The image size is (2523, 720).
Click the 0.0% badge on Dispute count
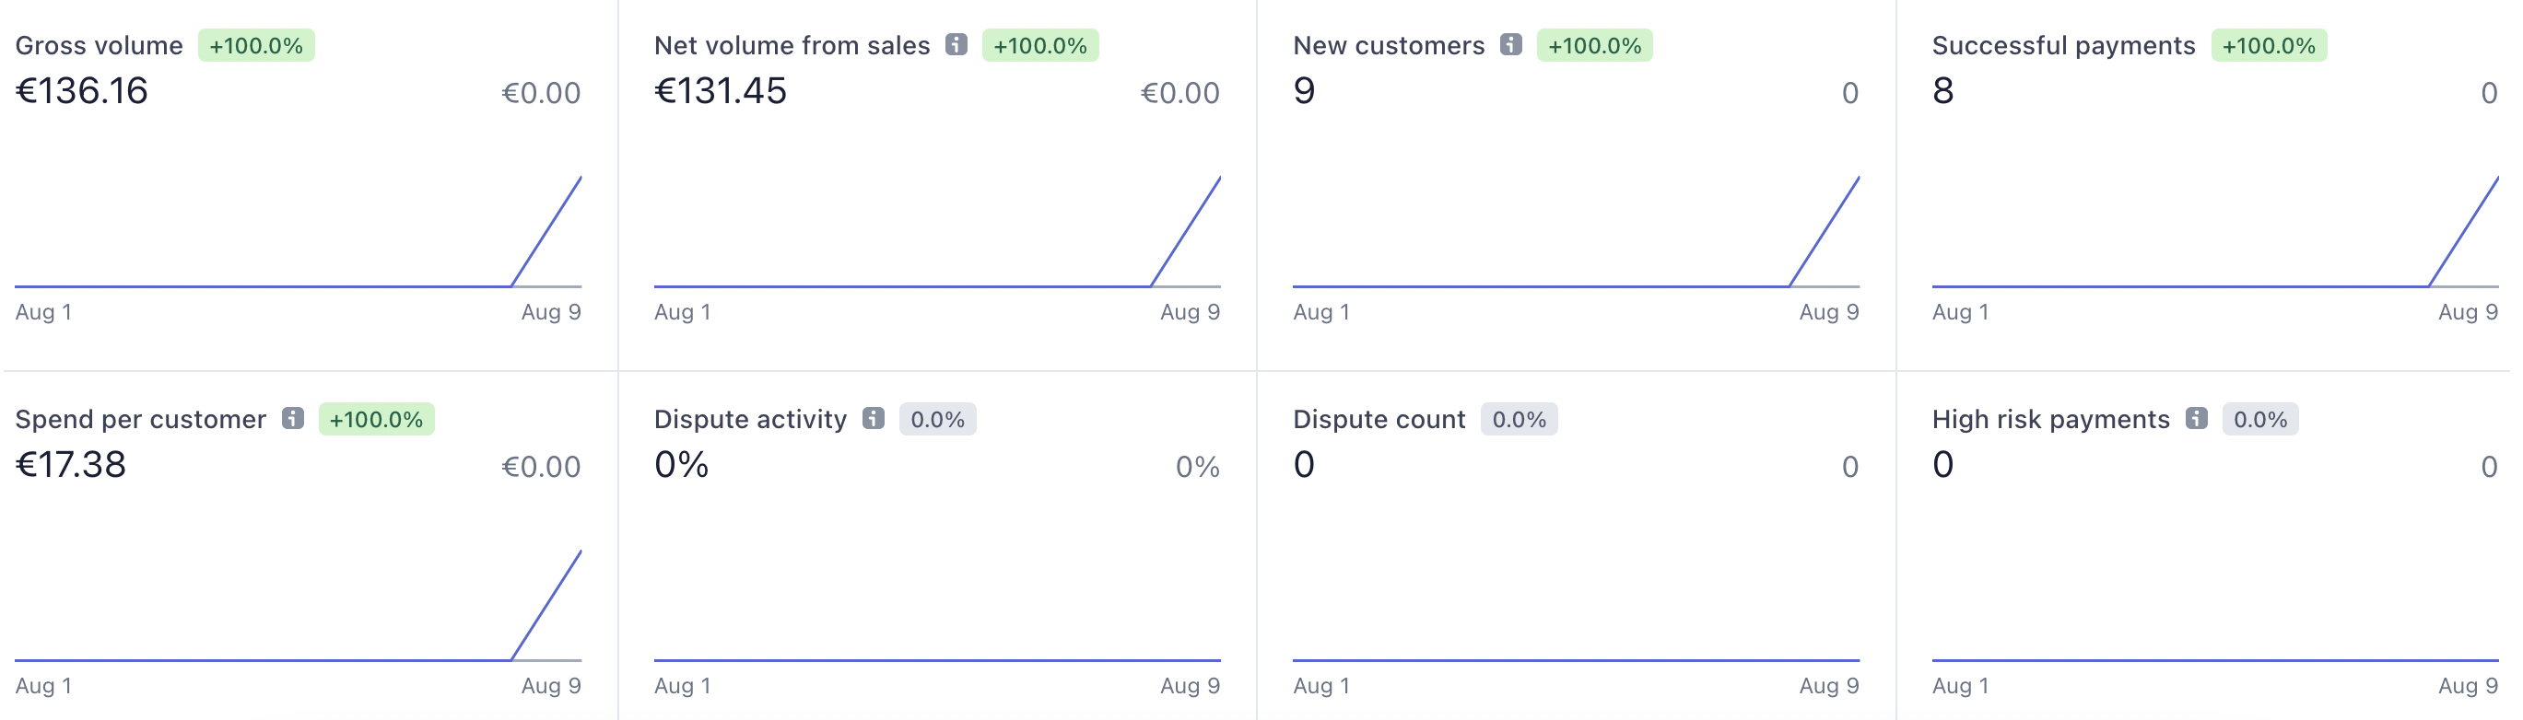[x=1520, y=420]
